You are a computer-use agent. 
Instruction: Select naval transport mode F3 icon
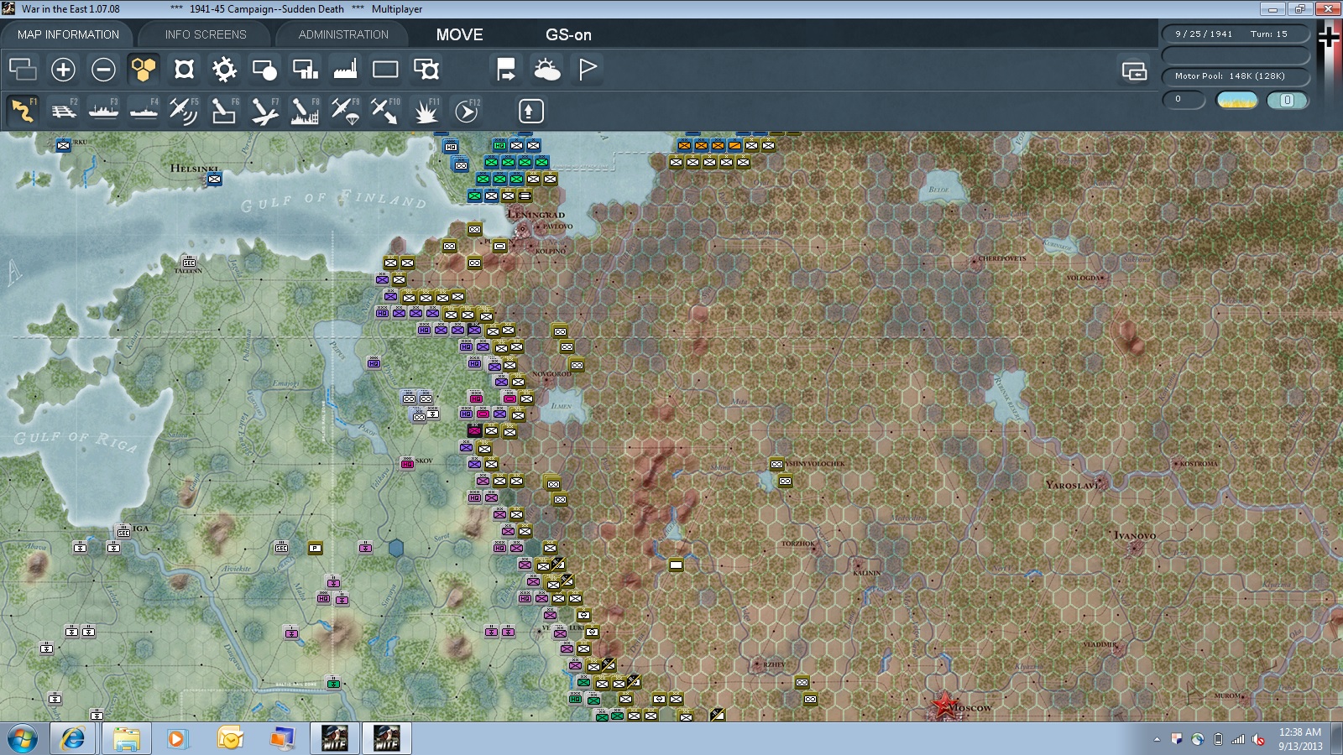click(104, 111)
